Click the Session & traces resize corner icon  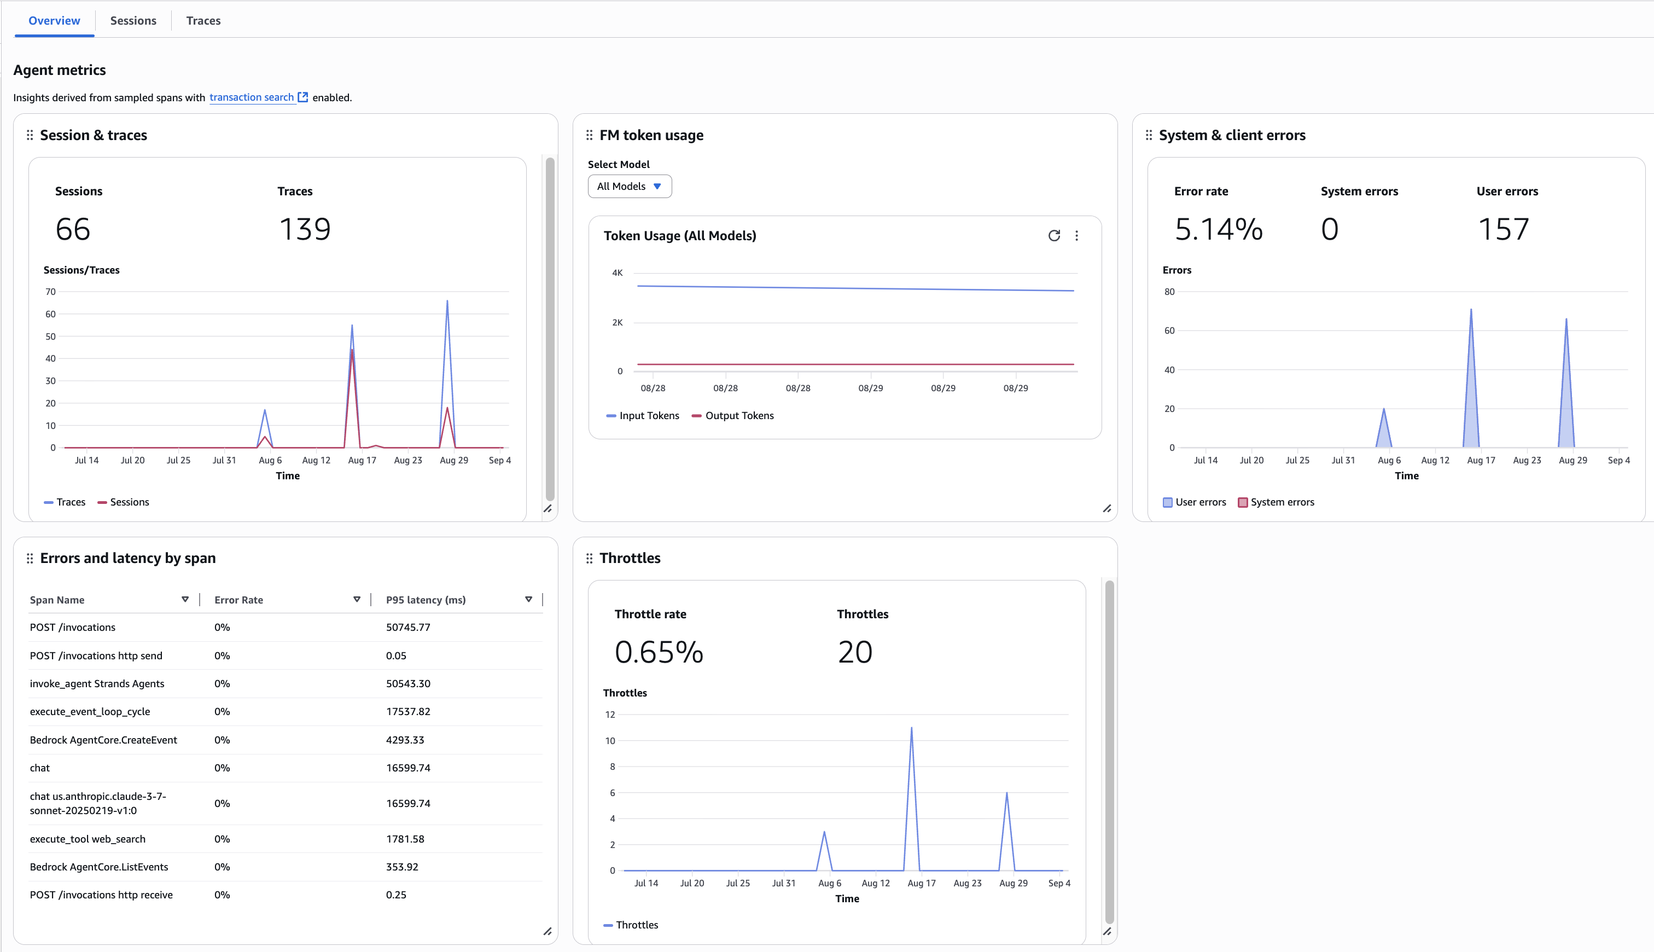pyautogui.click(x=548, y=509)
